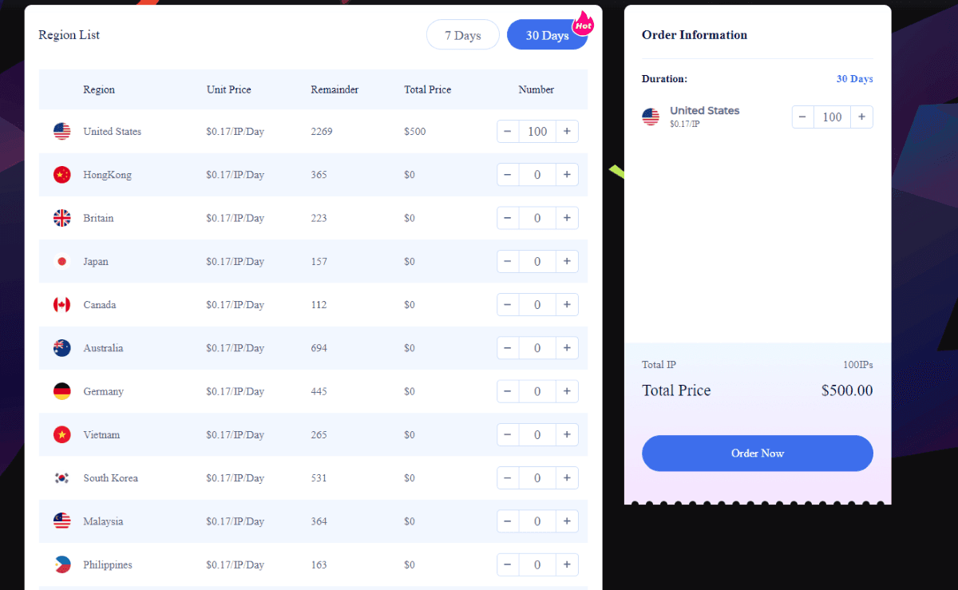Increase Japan IP number
This screenshot has height=590, width=958.
[567, 262]
